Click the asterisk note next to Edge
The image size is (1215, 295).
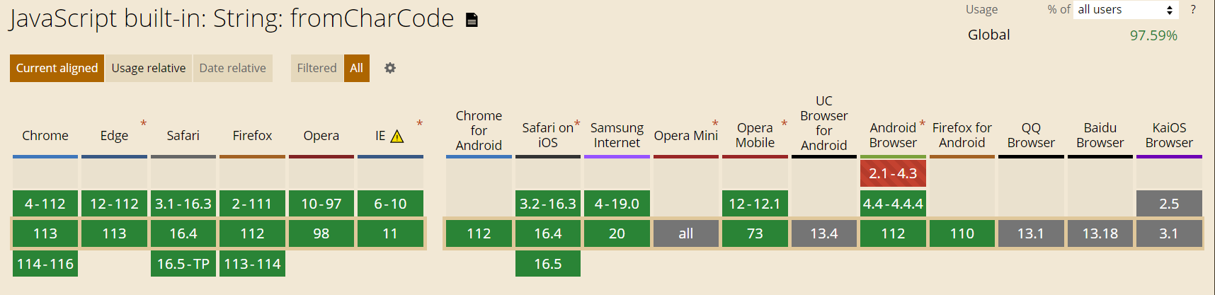point(143,124)
